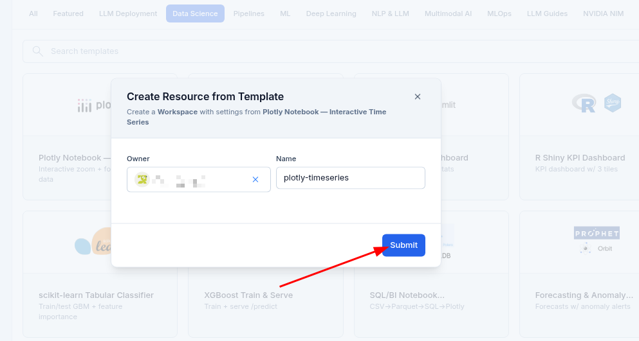Submit the Create Resource form
This screenshot has height=341, width=639.
point(403,245)
